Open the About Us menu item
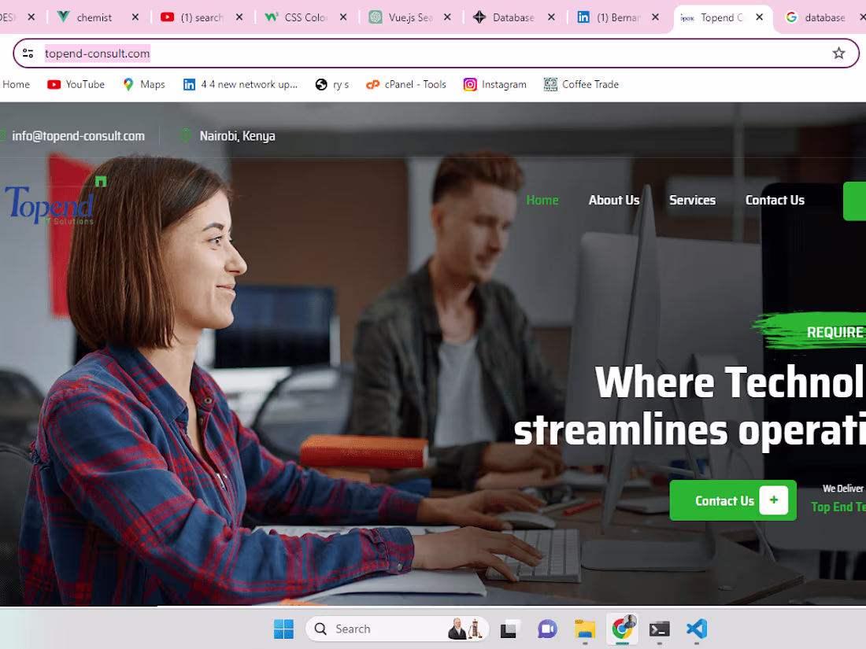The width and height of the screenshot is (866, 649). [x=614, y=200]
